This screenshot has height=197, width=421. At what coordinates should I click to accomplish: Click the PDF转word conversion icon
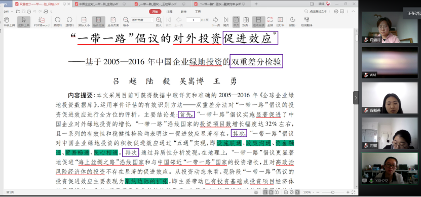(42, 21)
